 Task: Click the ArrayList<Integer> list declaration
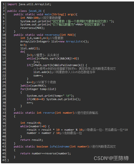pyautogui.click(x=54, y=42)
